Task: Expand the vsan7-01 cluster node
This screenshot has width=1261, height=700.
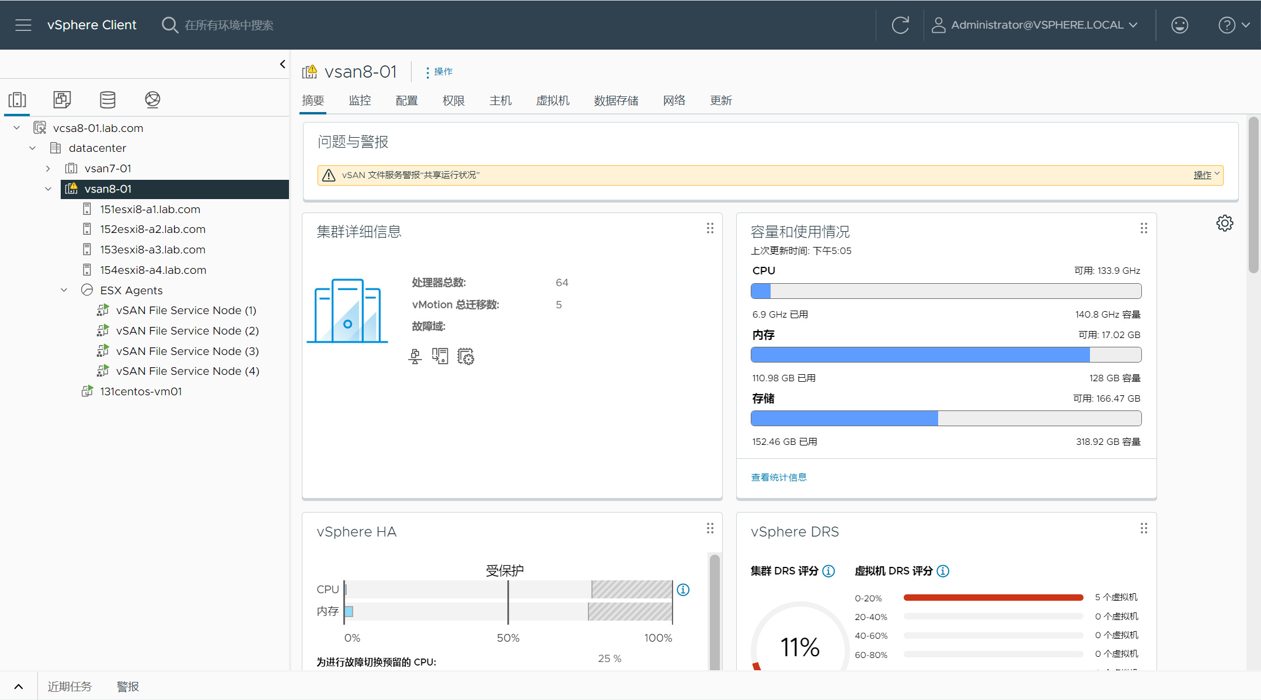Action: tap(48, 169)
